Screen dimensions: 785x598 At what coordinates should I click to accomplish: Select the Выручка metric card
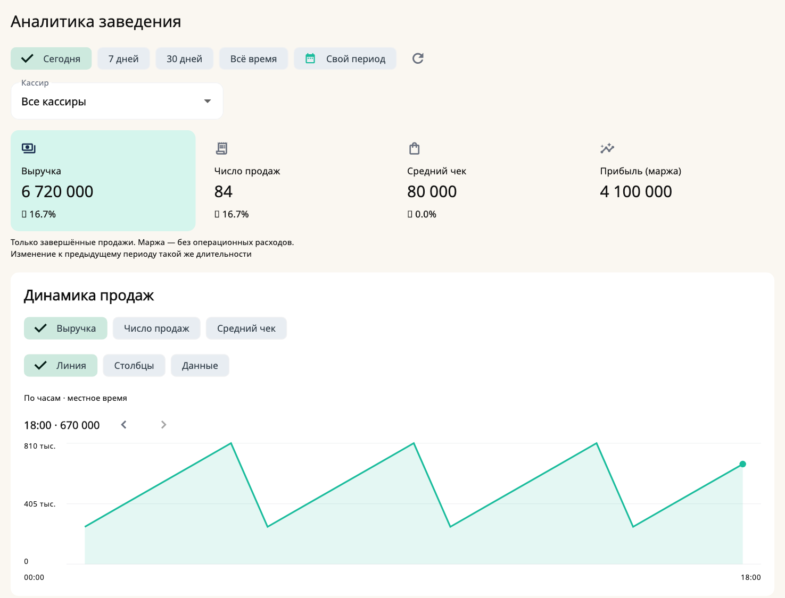(x=103, y=181)
